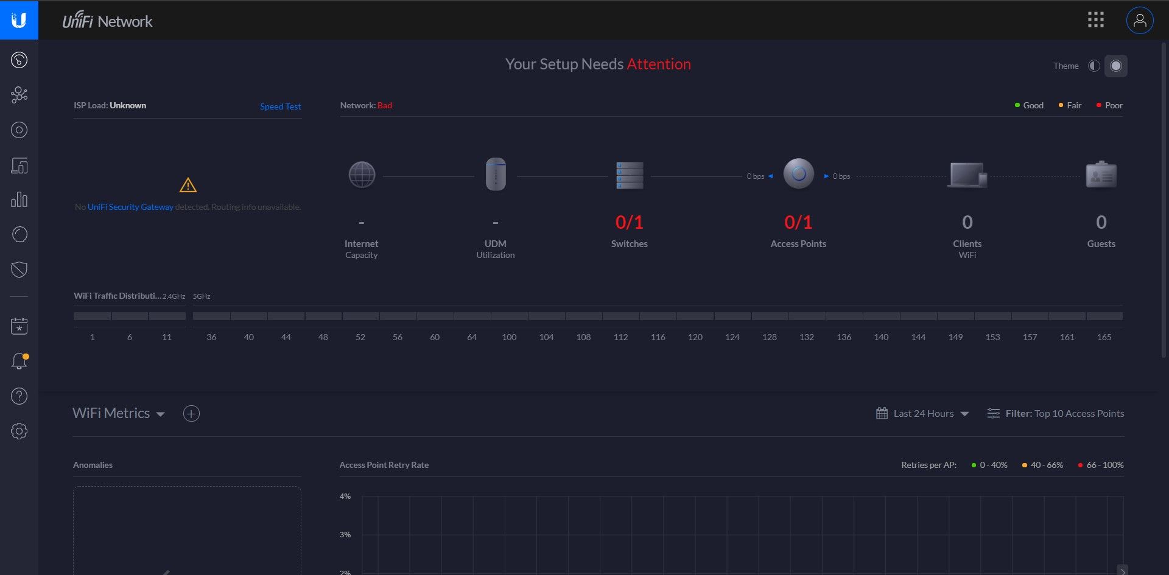Open the Clients icon in sidebar
The image size is (1169, 575).
(19, 166)
